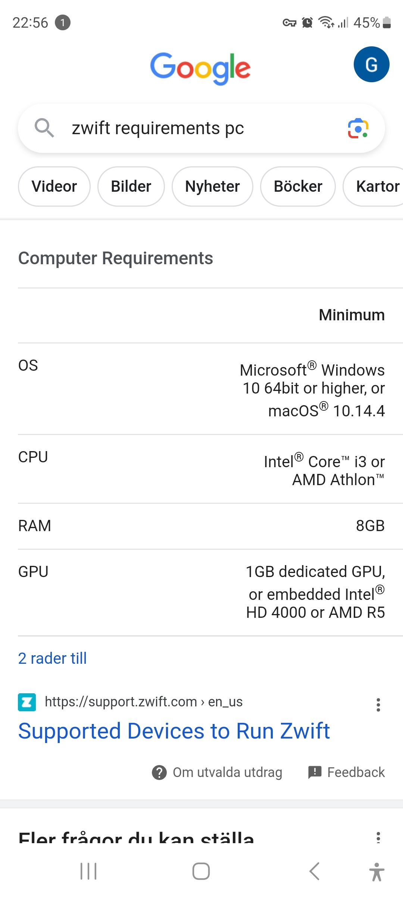Select the Videor filter tab
The width and height of the screenshot is (403, 897).
(54, 186)
